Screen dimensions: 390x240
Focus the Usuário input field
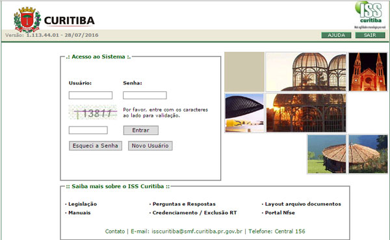coord(90,95)
